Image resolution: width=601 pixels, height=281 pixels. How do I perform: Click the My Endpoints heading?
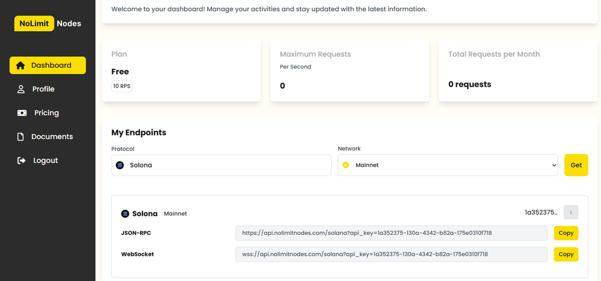[x=139, y=132]
